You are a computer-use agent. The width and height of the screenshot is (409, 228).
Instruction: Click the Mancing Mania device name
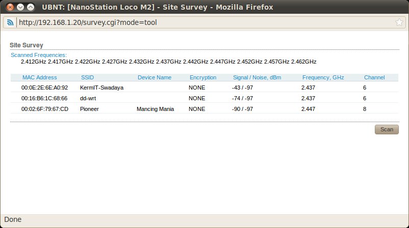coord(155,109)
